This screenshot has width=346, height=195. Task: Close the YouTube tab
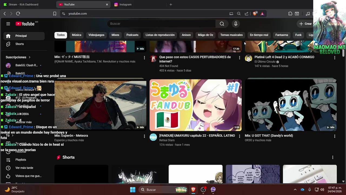coord(107,5)
